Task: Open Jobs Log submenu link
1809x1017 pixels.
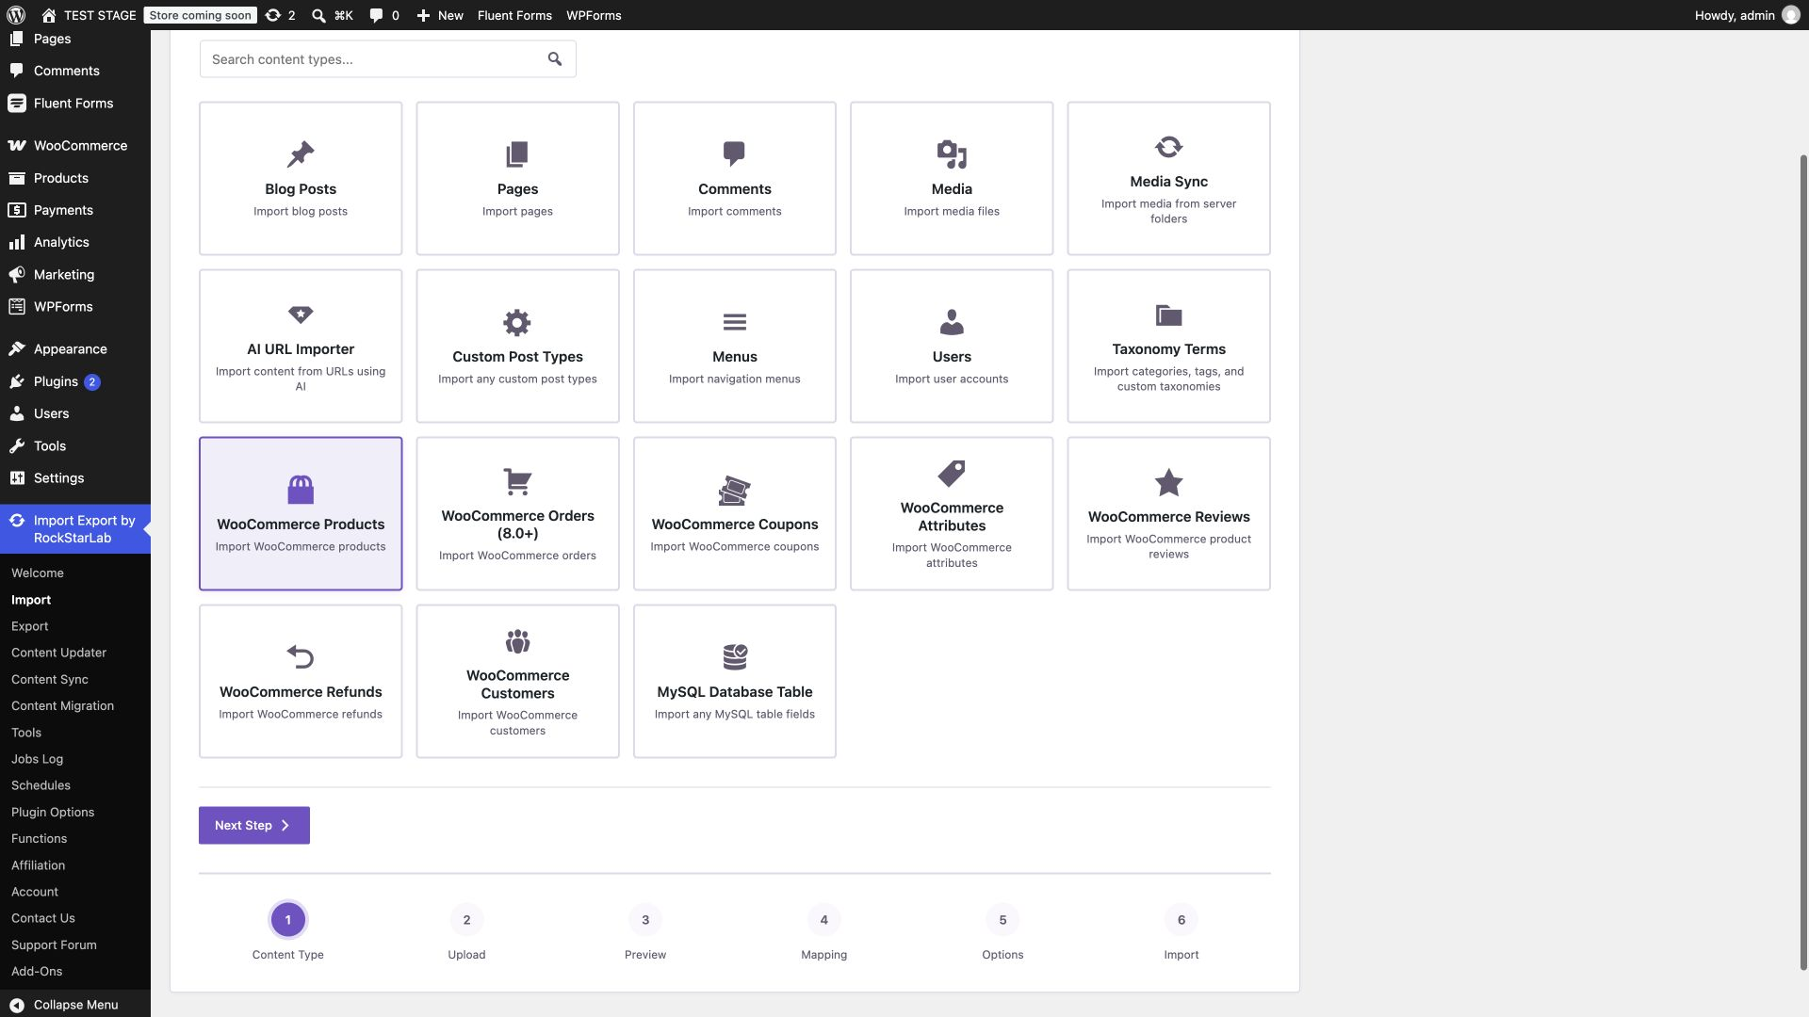Action: (37, 759)
